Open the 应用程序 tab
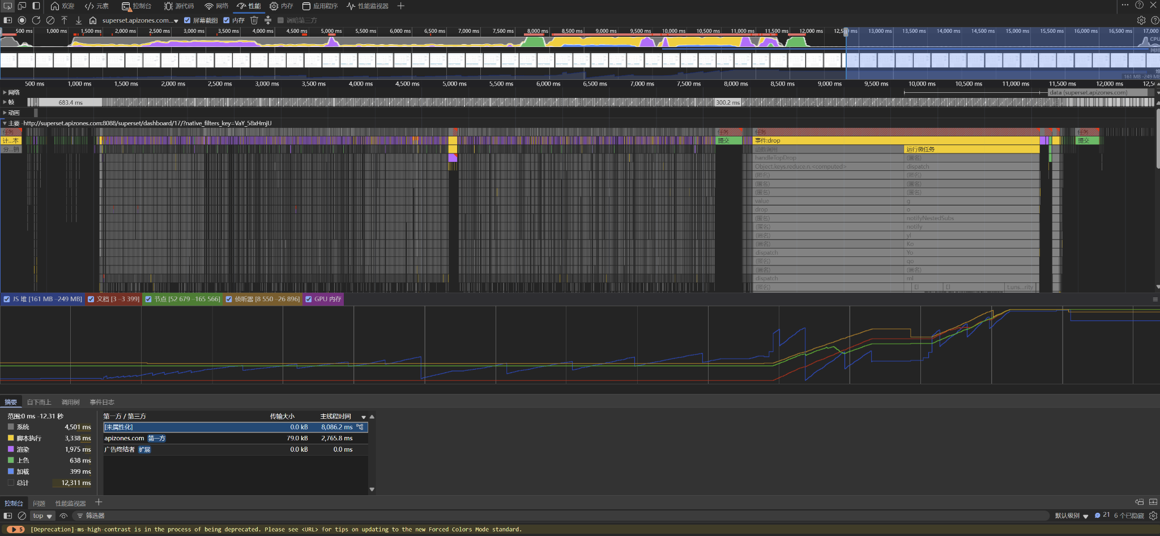This screenshot has height=536, width=1160. [x=320, y=6]
